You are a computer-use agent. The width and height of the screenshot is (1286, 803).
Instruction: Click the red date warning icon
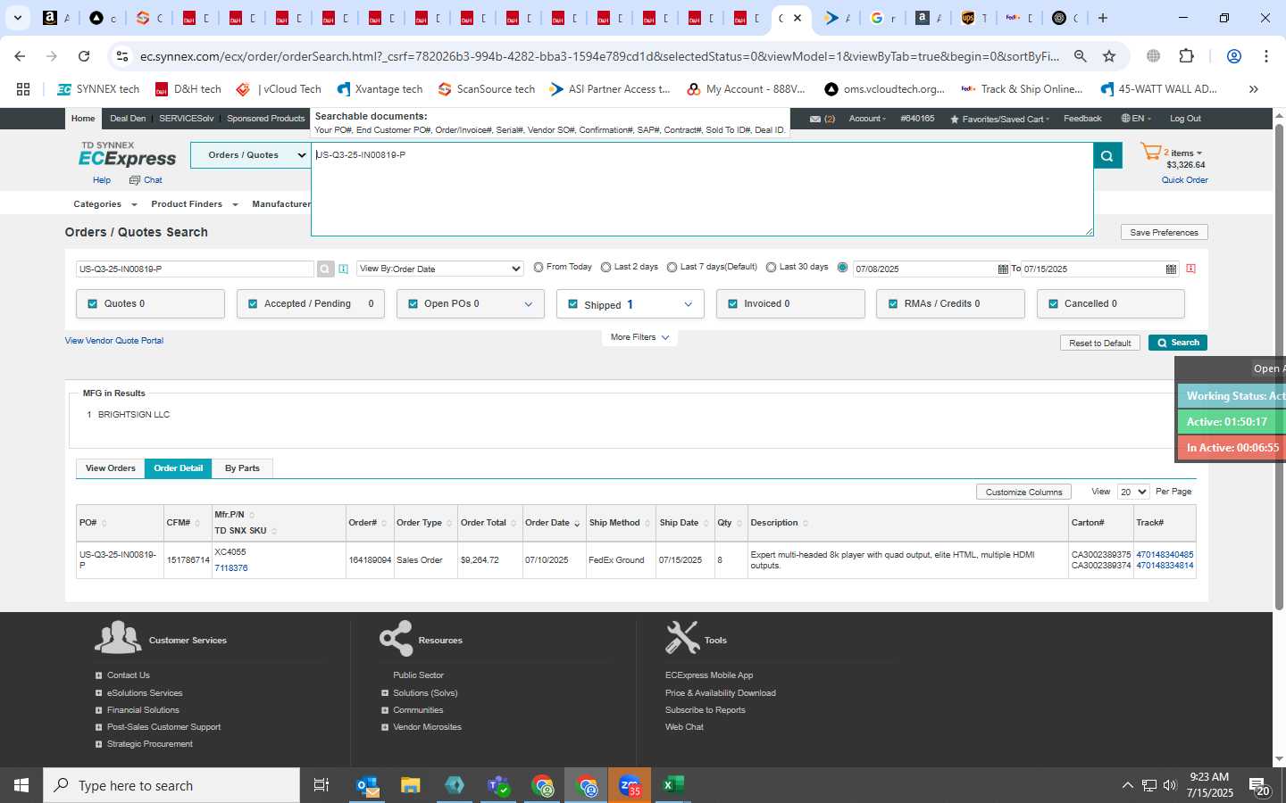1190,269
